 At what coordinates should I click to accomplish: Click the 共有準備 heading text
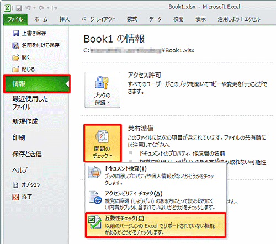141,129
